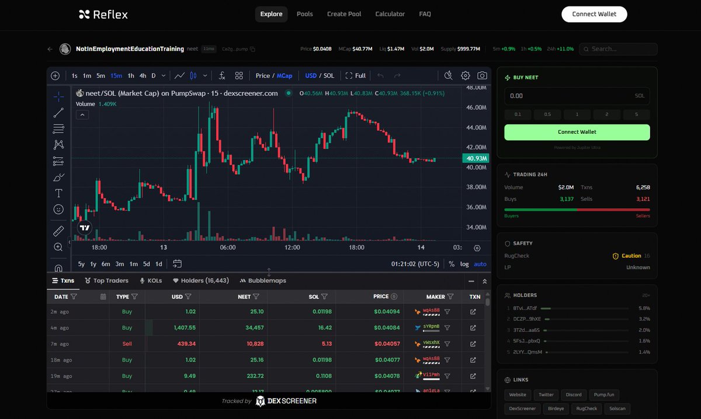Open chart style dropdown arrow

[204, 75]
